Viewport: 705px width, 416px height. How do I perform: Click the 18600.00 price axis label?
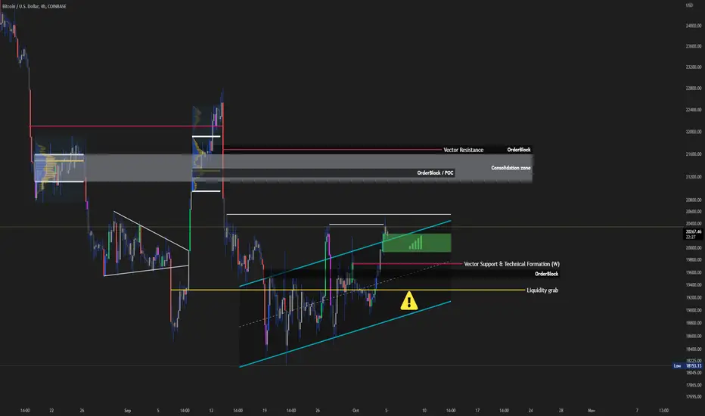click(x=694, y=336)
